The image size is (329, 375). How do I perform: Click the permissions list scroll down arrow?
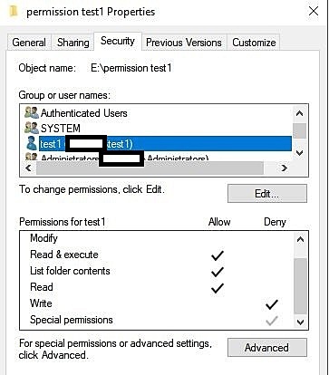(300, 322)
